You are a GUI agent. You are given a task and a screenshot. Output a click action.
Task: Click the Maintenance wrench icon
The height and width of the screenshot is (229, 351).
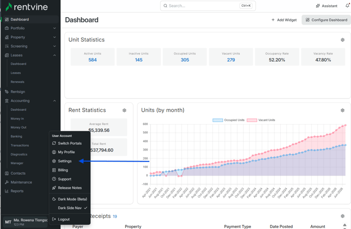point(7,182)
